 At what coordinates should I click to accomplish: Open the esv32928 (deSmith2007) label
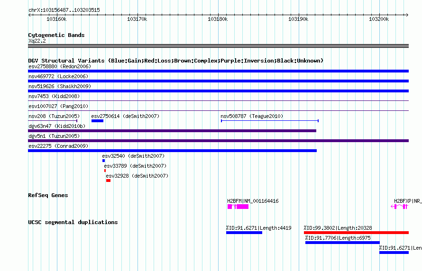[x=137, y=176]
